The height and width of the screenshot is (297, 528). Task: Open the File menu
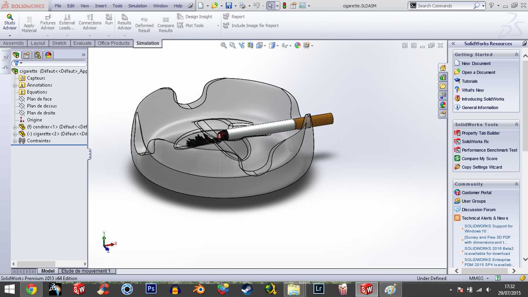pos(58,6)
